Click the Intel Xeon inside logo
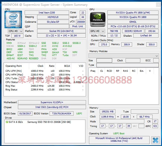The image size is (162, 146). tap(13, 19)
